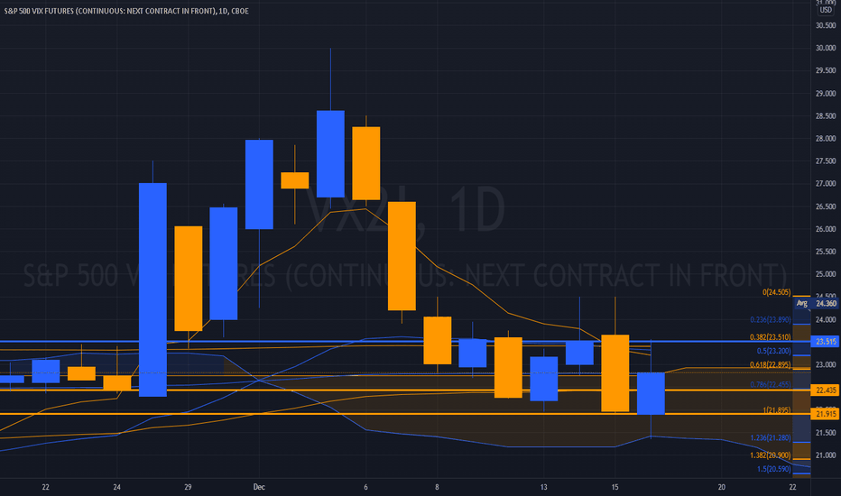Select the orange candle above the date 29
841x496 pixels.
(x=189, y=279)
